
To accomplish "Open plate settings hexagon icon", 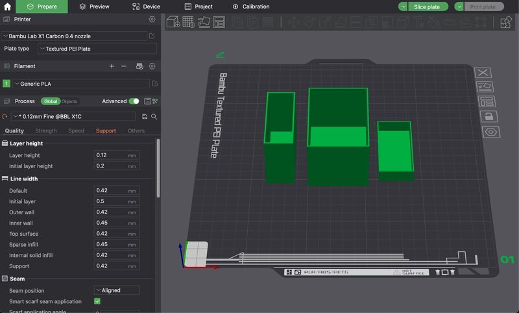I will tap(491, 132).
